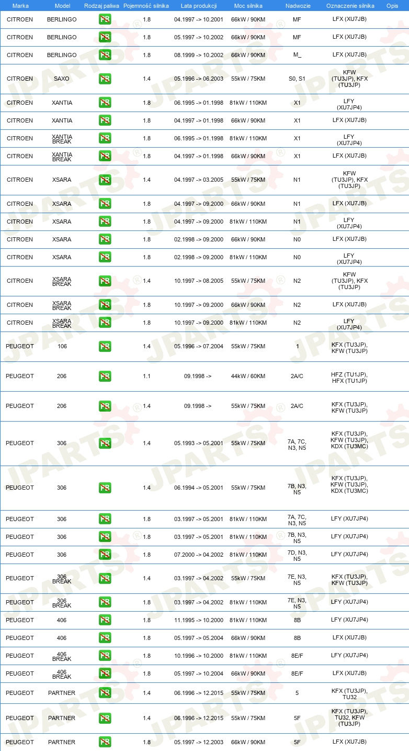
Task: Select the 1.1 engine capacity cell
Action: (x=147, y=376)
